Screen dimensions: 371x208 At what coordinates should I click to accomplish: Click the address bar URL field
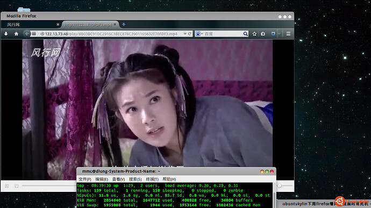(111, 34)
